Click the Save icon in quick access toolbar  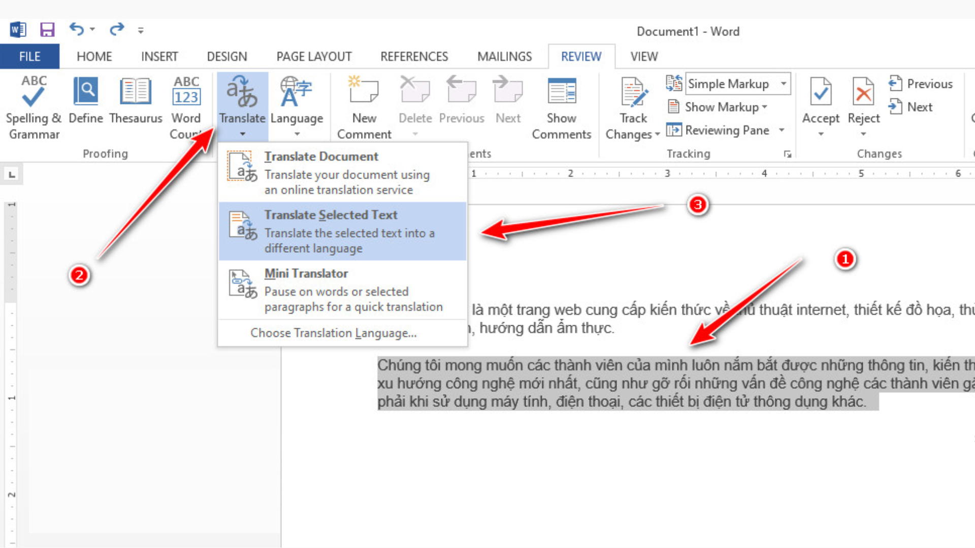click(x=47, y=30)
